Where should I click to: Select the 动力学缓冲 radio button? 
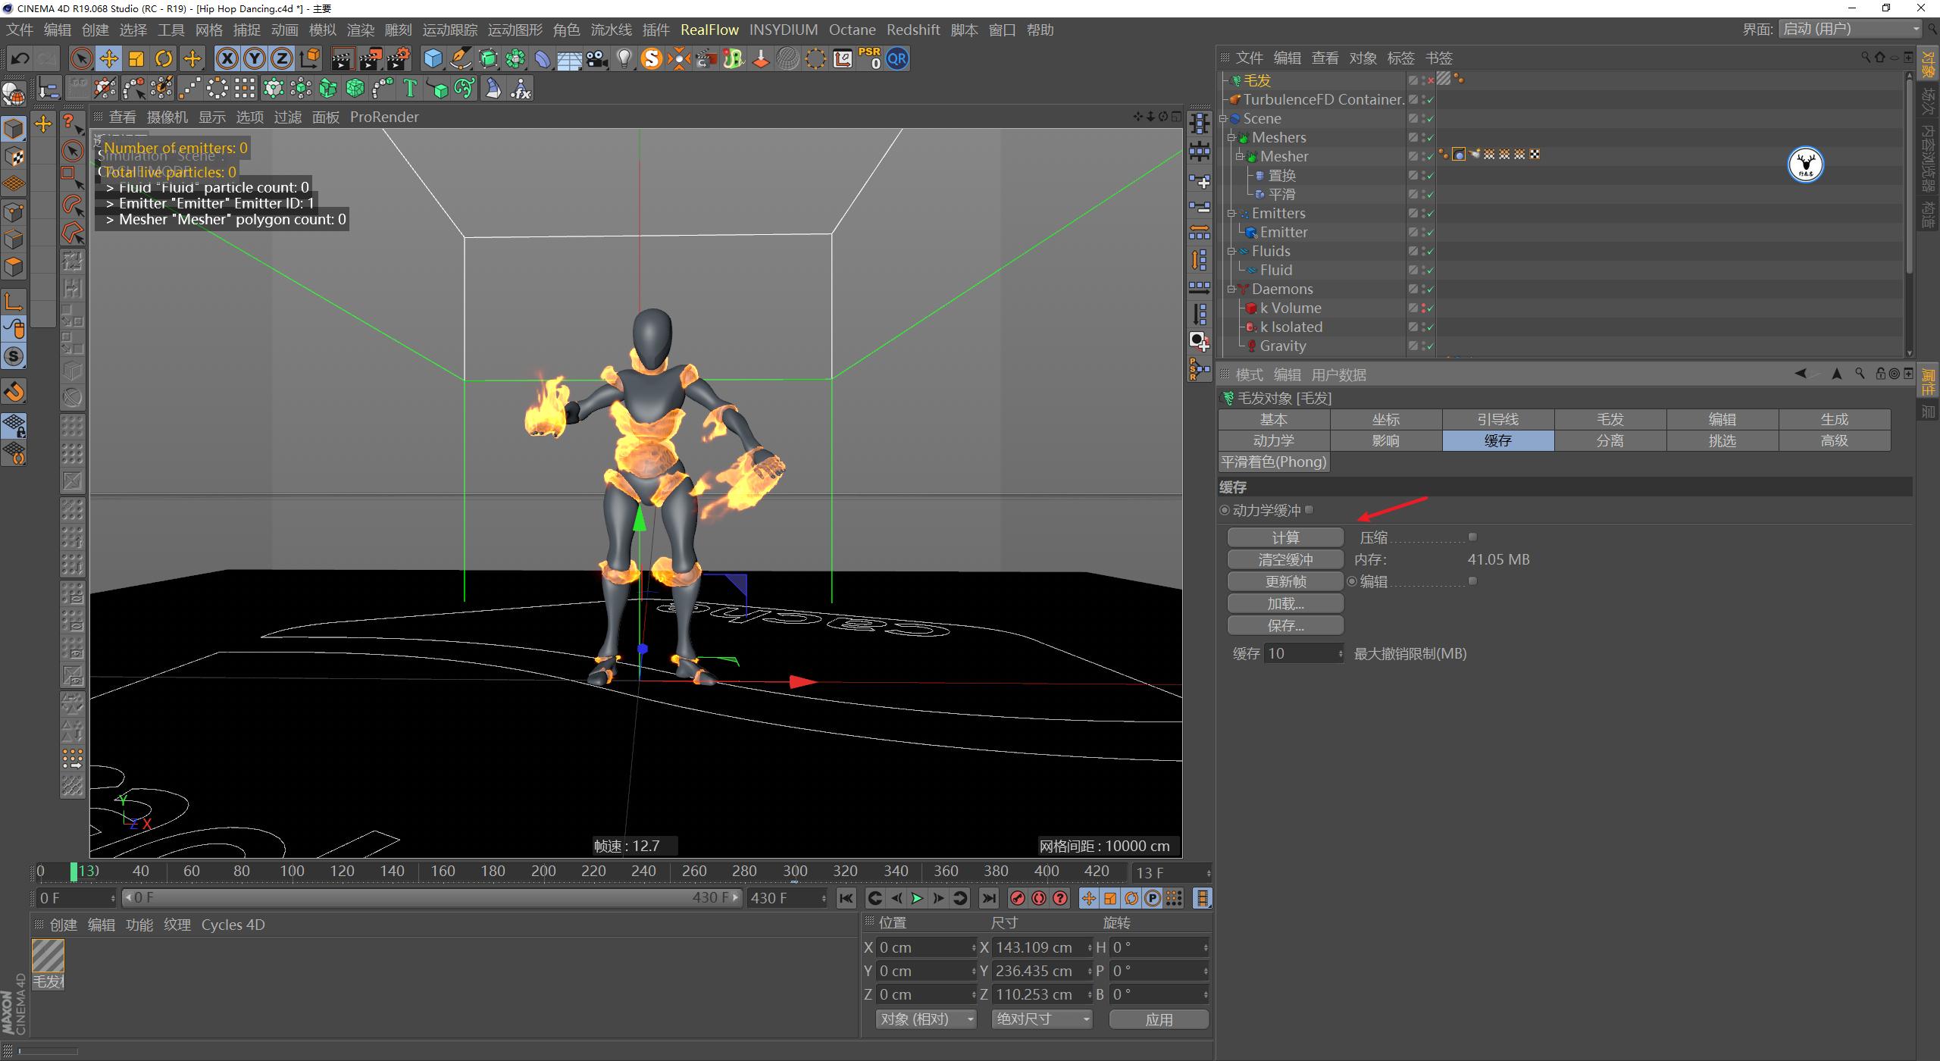1224,510
